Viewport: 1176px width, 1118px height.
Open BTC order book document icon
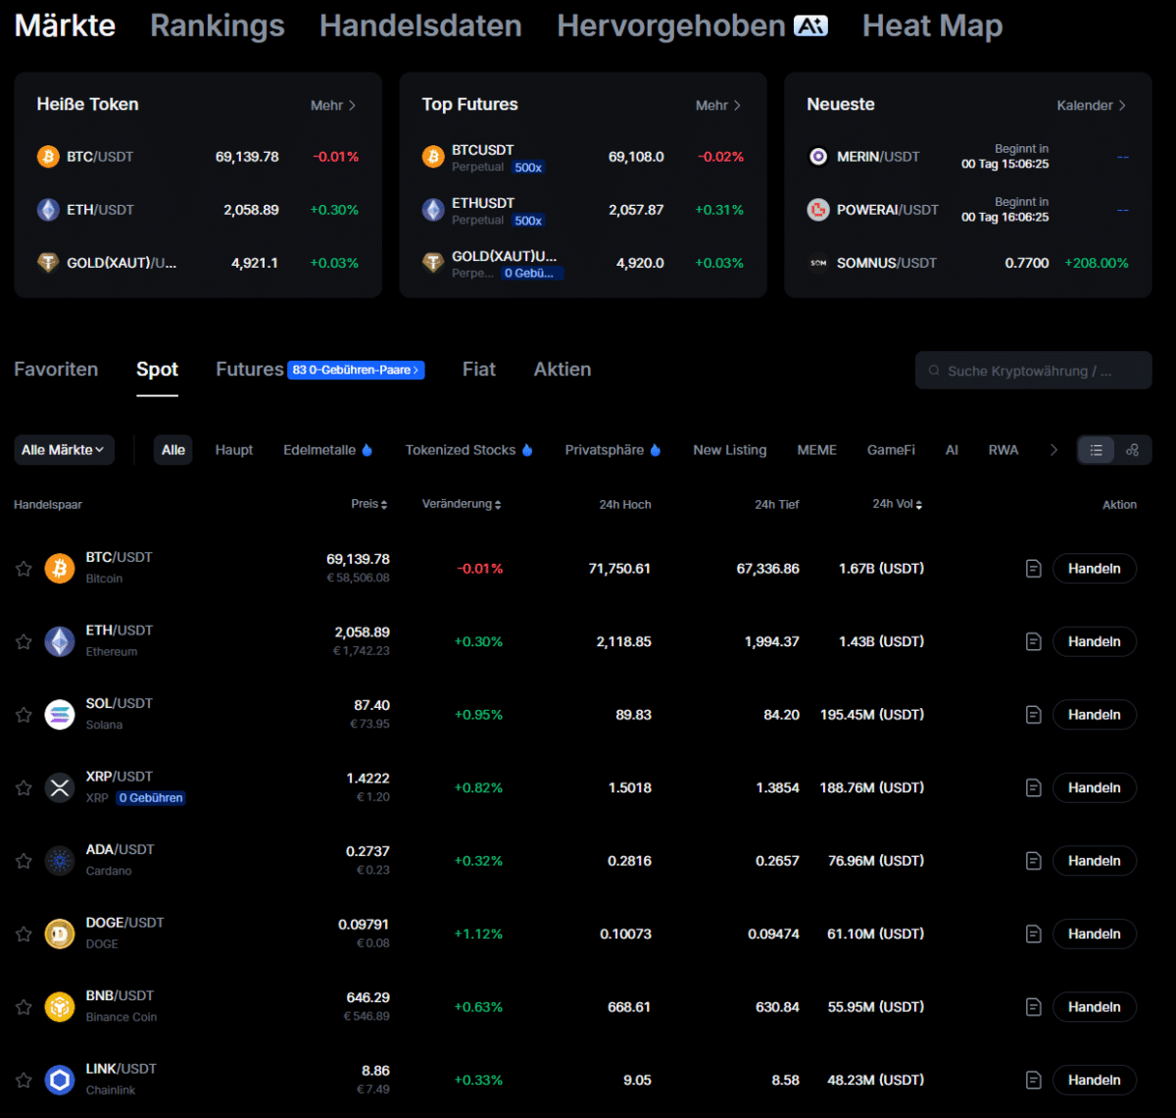pyautogui.click(x=1033, y=568)
